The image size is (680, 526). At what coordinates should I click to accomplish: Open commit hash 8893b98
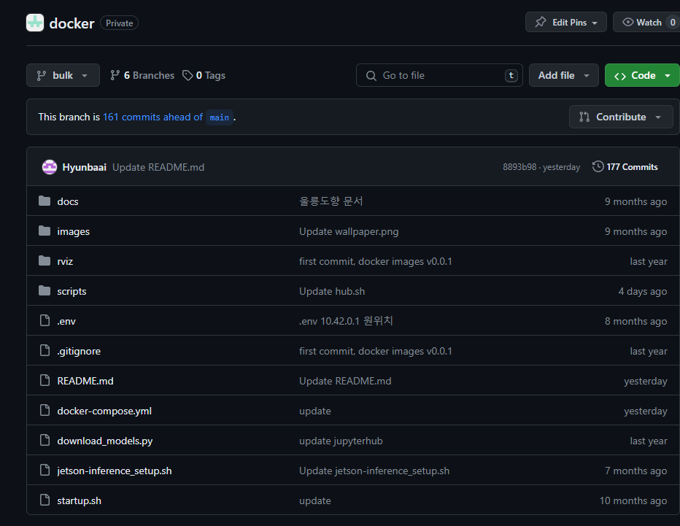point(519,167)
